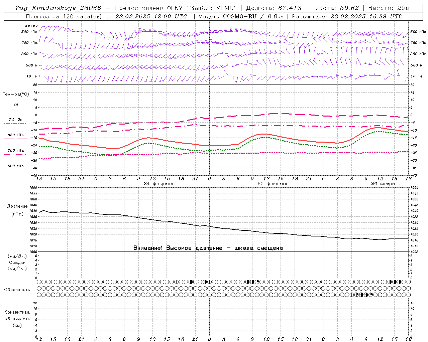Click the Давление pressure panel label
This screenshot has height=342, width=428.
17,206
